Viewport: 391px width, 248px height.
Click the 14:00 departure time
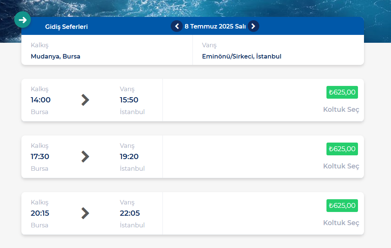point(41,100)
